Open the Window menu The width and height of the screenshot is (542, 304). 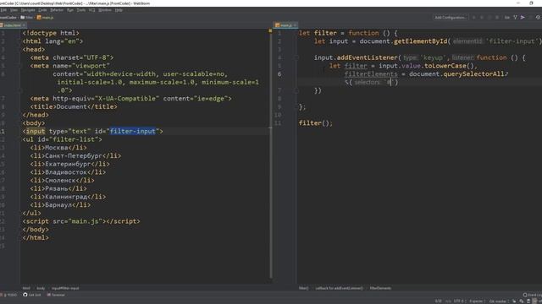[x=105, y=10]
